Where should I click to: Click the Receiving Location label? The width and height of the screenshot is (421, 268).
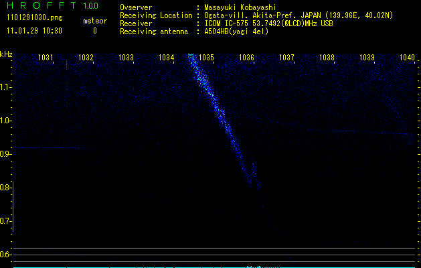[x=156, y=15]
